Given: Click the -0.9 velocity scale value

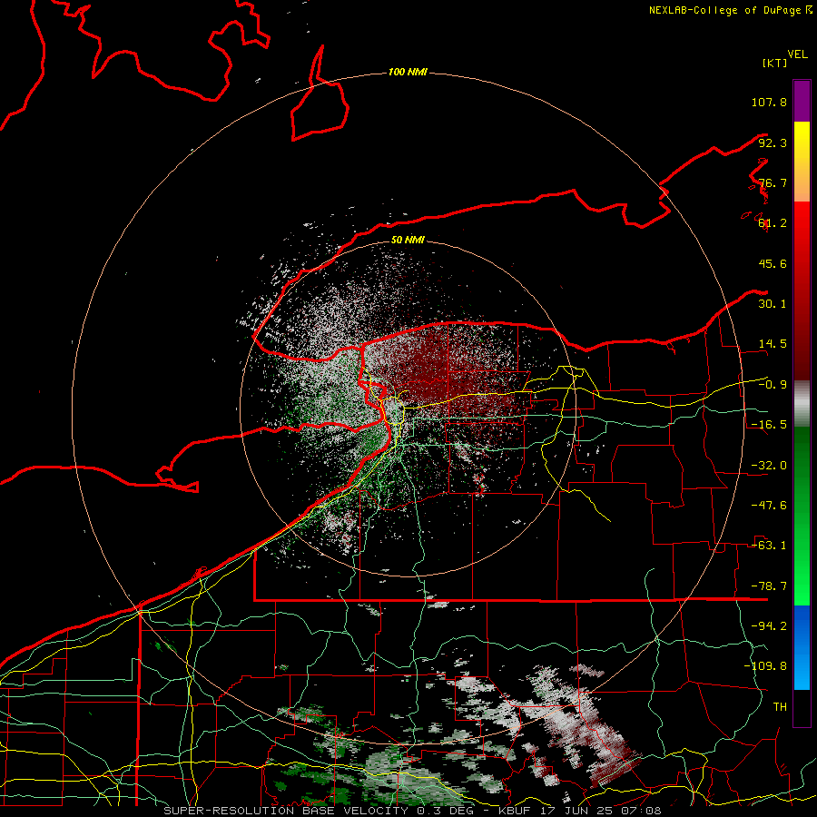Looking at the screenshot, I should click(773, 385).
